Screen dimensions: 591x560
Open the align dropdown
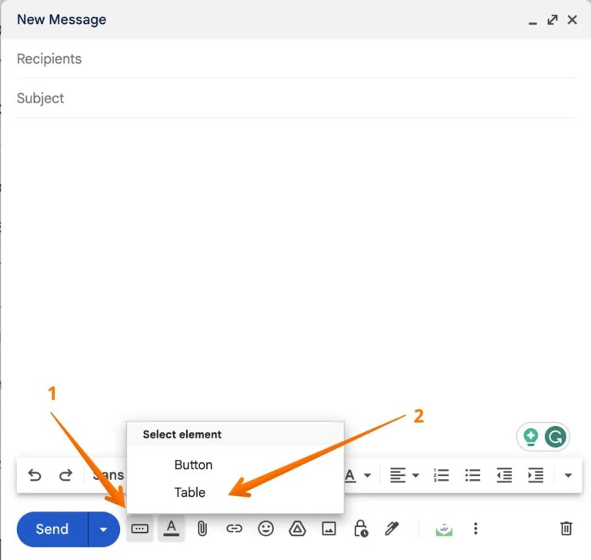tap(405, 475)
